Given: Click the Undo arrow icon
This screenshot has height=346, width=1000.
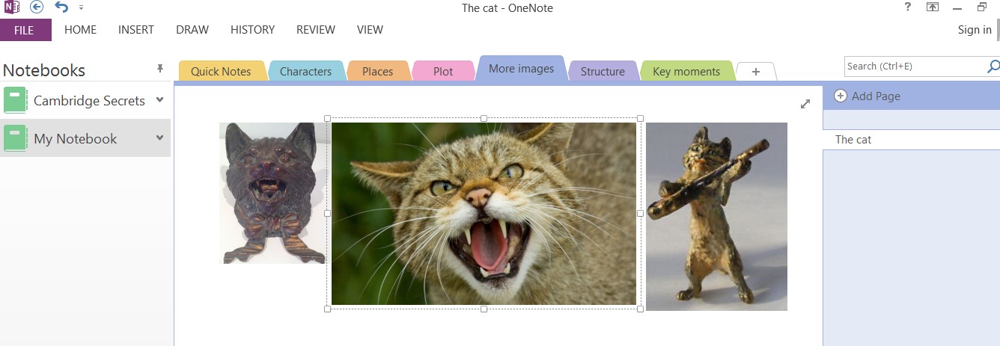Looking at the screenshot, I should pos(61,7).
